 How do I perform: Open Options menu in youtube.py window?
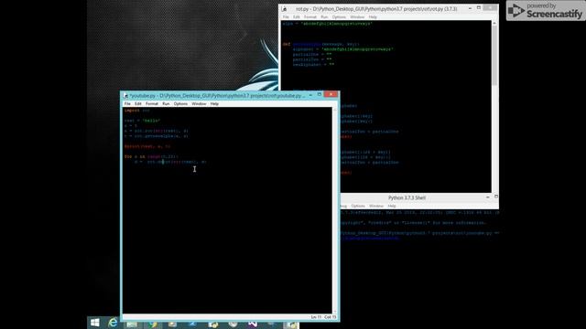[180, 103]
